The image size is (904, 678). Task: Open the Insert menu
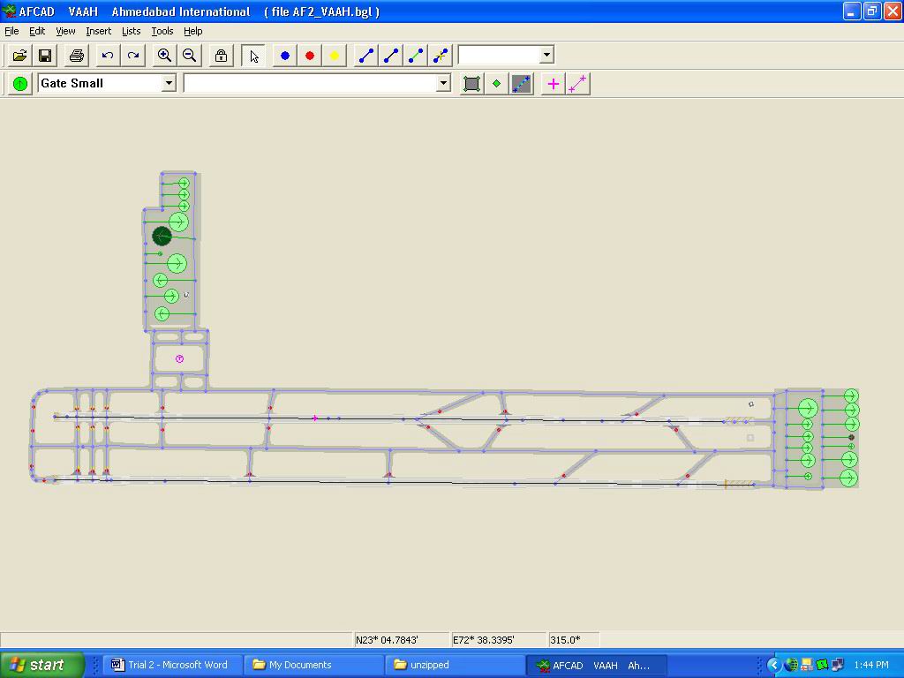98,31
